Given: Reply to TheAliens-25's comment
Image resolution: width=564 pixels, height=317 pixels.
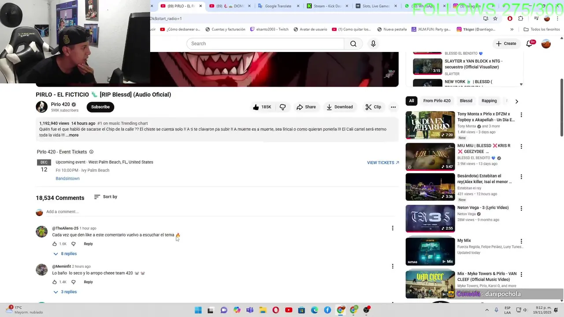Looking at the screenshot, I should click(88, 244).
